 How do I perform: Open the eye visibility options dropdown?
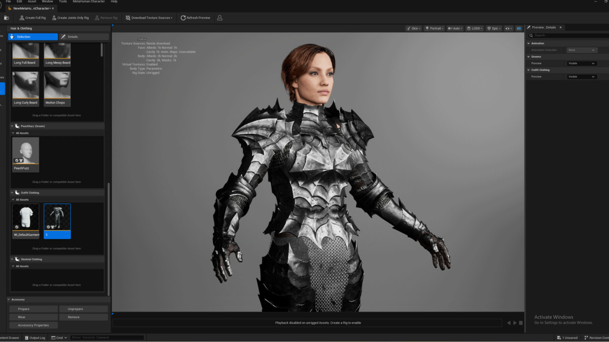click(x=509, y=28)
